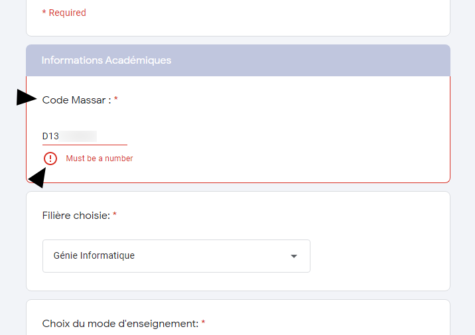Click the Informations Académiques section header

(x=106, y=60)
